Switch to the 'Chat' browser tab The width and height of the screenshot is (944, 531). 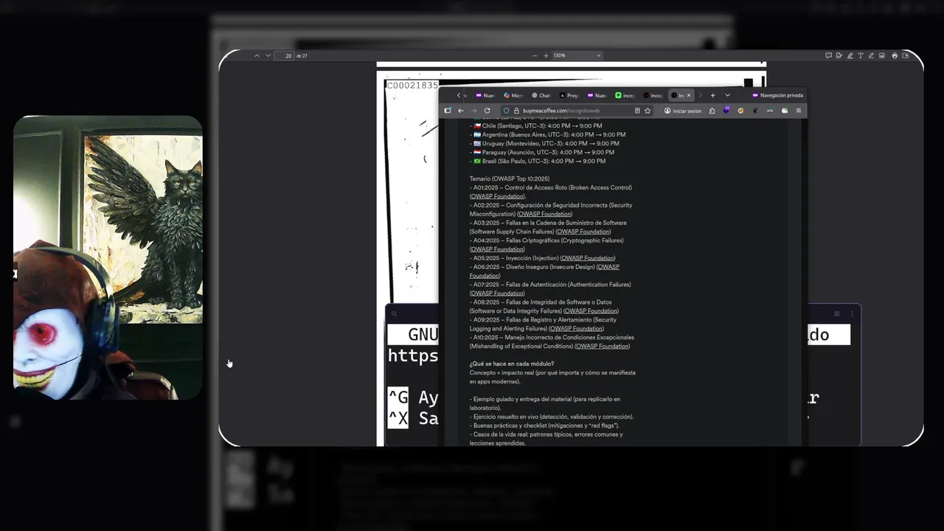(541, 95)
